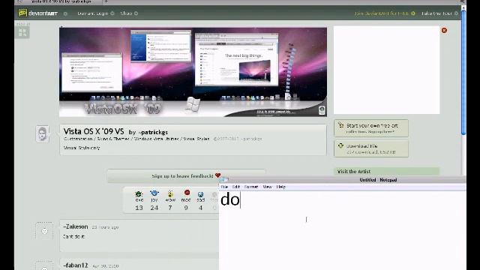Image resolution: width=480 pixels, height=270 pixels.
Task: Click the Download File button
Action: tap(371, 148)
